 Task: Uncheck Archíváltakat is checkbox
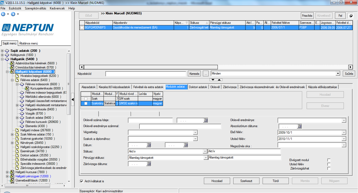pyautogui.click(x=82, y=181)
